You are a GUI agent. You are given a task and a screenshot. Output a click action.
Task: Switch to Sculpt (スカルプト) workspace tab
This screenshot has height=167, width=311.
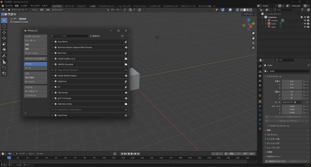(81, 6)
